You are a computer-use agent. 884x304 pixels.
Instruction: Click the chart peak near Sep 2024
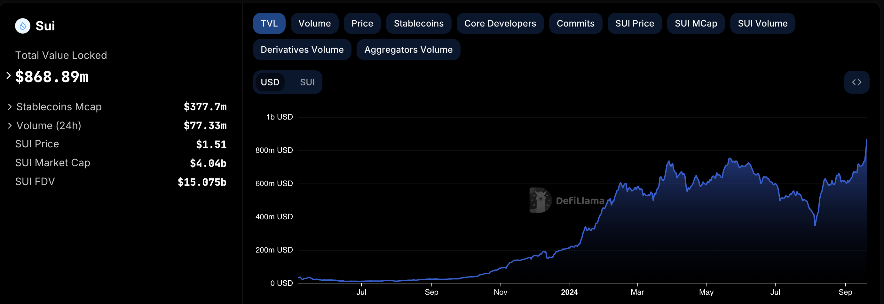pyautogui.click(x=866, y=140)
